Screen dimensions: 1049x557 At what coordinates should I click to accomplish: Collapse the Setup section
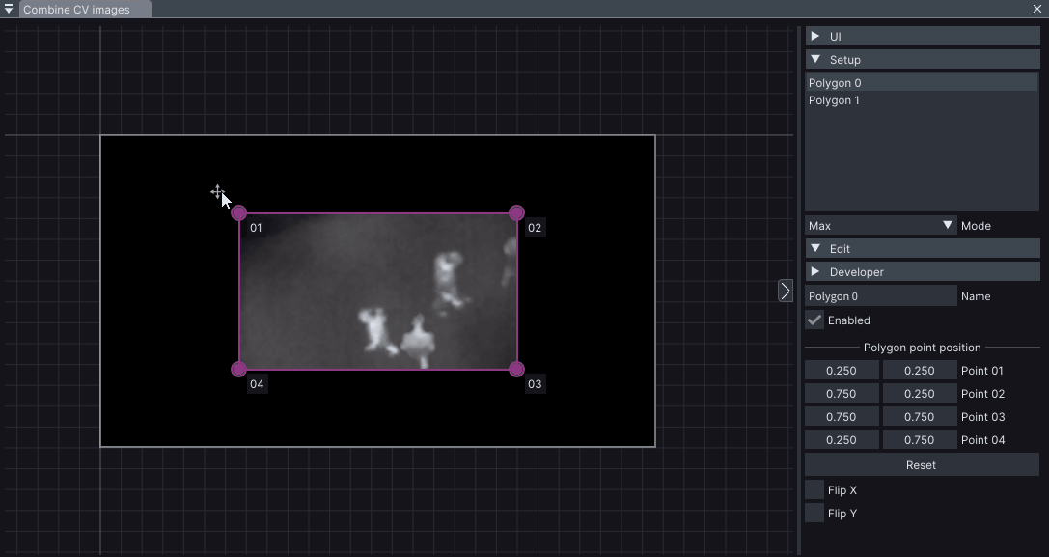pyautogui.click(x=922, y=60)
